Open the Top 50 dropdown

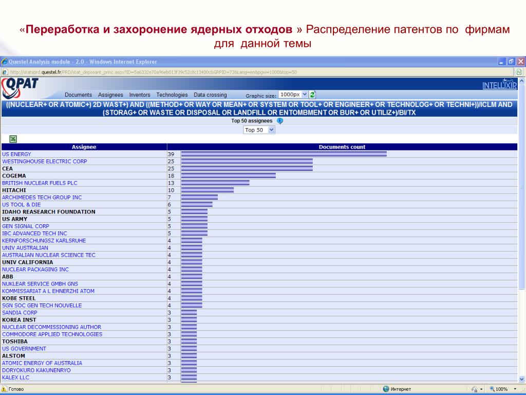259,130
